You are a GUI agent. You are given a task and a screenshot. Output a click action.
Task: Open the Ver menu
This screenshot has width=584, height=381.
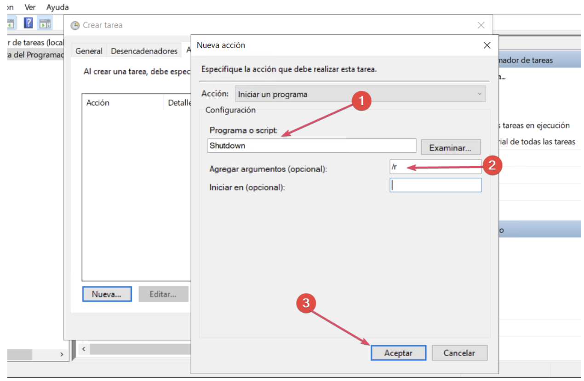coord(30,7)
